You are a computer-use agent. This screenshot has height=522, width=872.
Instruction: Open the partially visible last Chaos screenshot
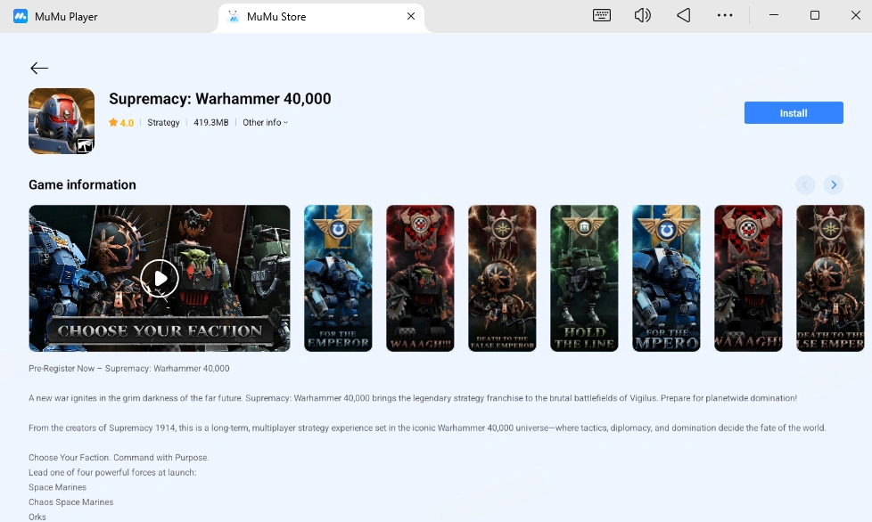coord(830,278)
